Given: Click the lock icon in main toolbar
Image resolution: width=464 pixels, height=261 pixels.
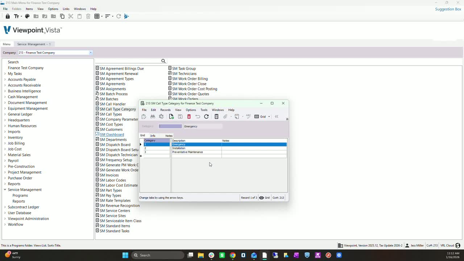Looking at the screenshot, I should [x=8, y=16].
